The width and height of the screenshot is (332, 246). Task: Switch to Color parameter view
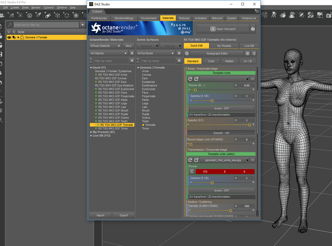tap(211, 61)
